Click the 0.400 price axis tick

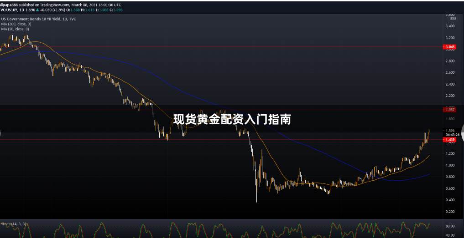[x=450, y=200]
